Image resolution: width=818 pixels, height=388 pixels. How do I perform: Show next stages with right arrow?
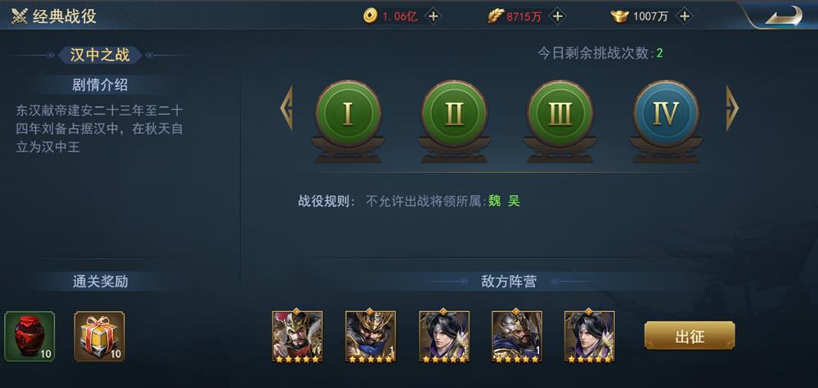pos(732,109)
